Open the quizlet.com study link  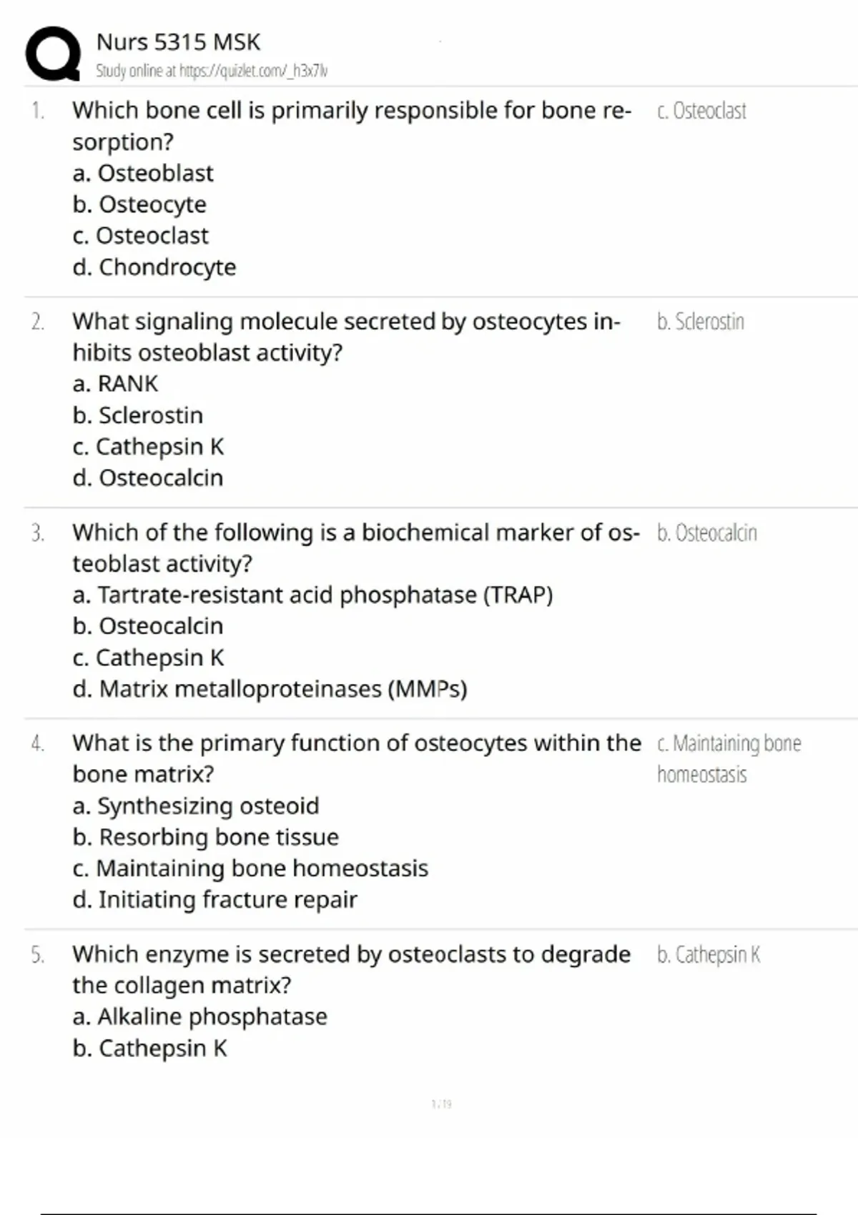pos(212,71)
